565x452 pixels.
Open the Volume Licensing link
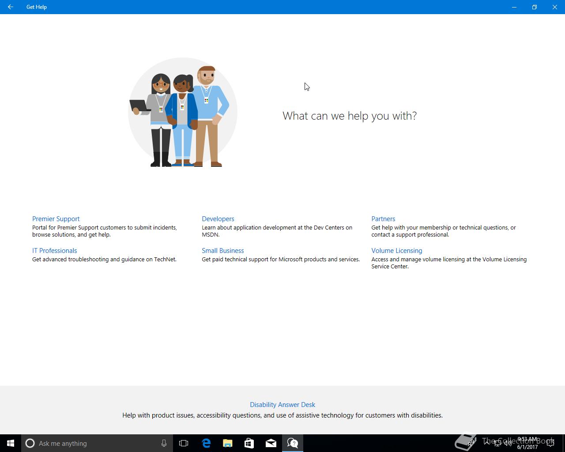396,251
